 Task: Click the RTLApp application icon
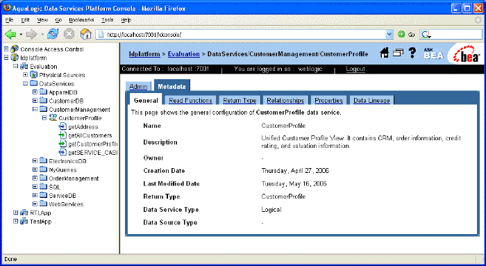(24, 213)
